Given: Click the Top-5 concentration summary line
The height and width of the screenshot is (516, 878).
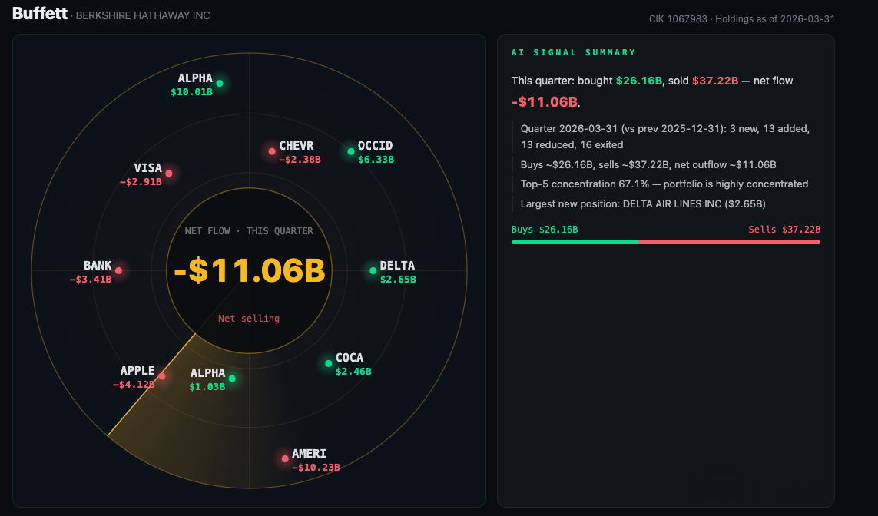Looking at the screenshot, I should [664, 184].
